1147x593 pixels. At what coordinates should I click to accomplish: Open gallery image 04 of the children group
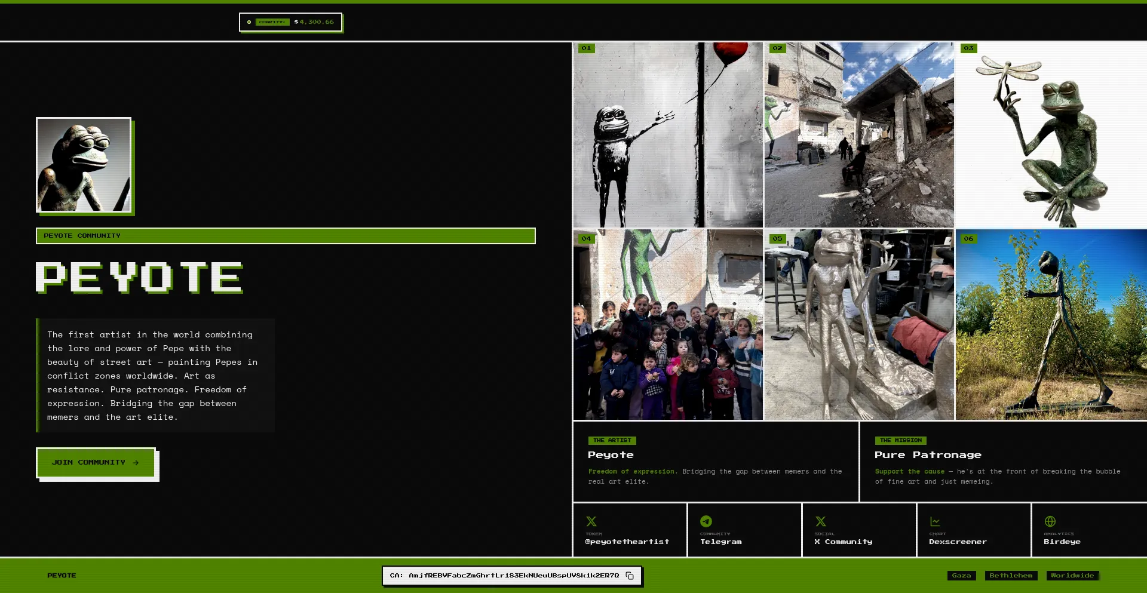pyautogui.click(x=668, y=324)
